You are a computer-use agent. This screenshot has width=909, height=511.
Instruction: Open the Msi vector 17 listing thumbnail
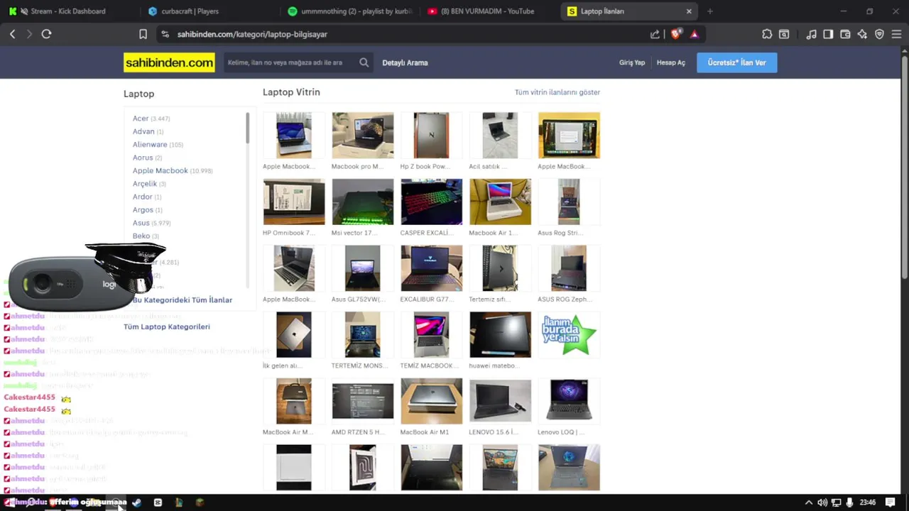[362, 202]
